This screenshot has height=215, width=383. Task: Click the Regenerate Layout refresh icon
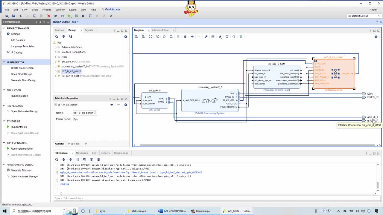227,37
